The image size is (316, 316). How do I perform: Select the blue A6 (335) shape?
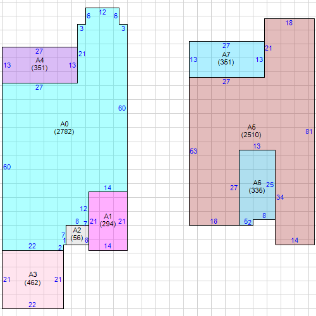[x=257, y=188]
